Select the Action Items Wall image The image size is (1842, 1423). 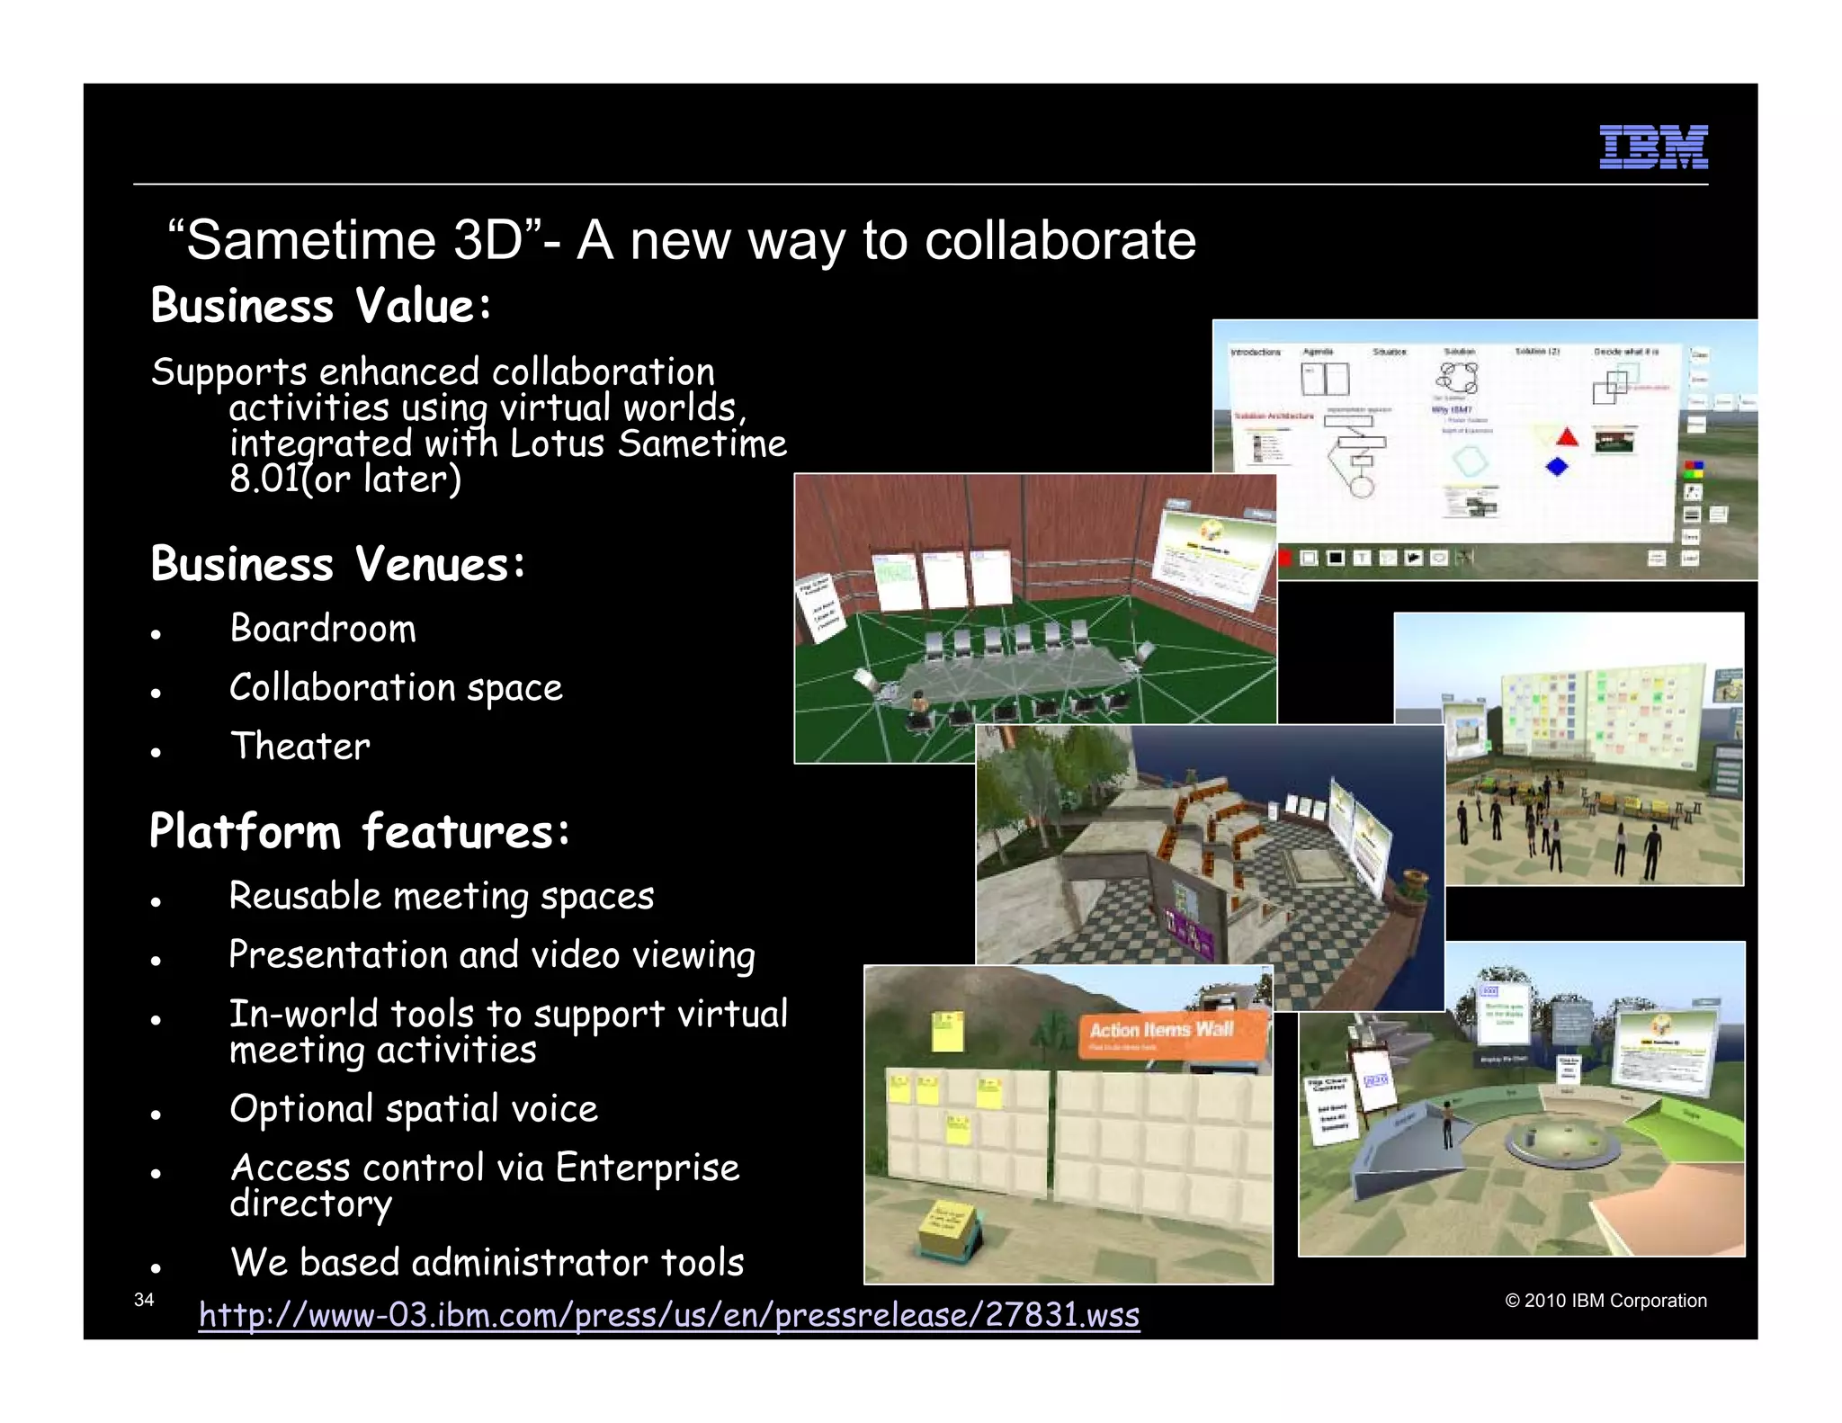point(1069,1124)
